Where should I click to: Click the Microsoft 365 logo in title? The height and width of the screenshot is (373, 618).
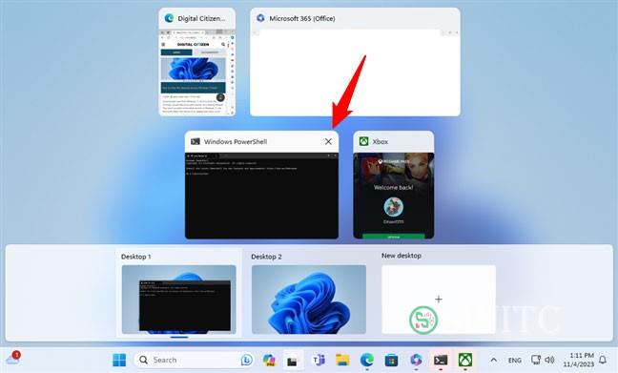click(x=260, y=18)
